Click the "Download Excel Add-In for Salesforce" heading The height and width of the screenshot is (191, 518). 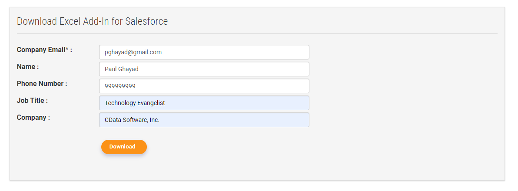pos(92,21)
